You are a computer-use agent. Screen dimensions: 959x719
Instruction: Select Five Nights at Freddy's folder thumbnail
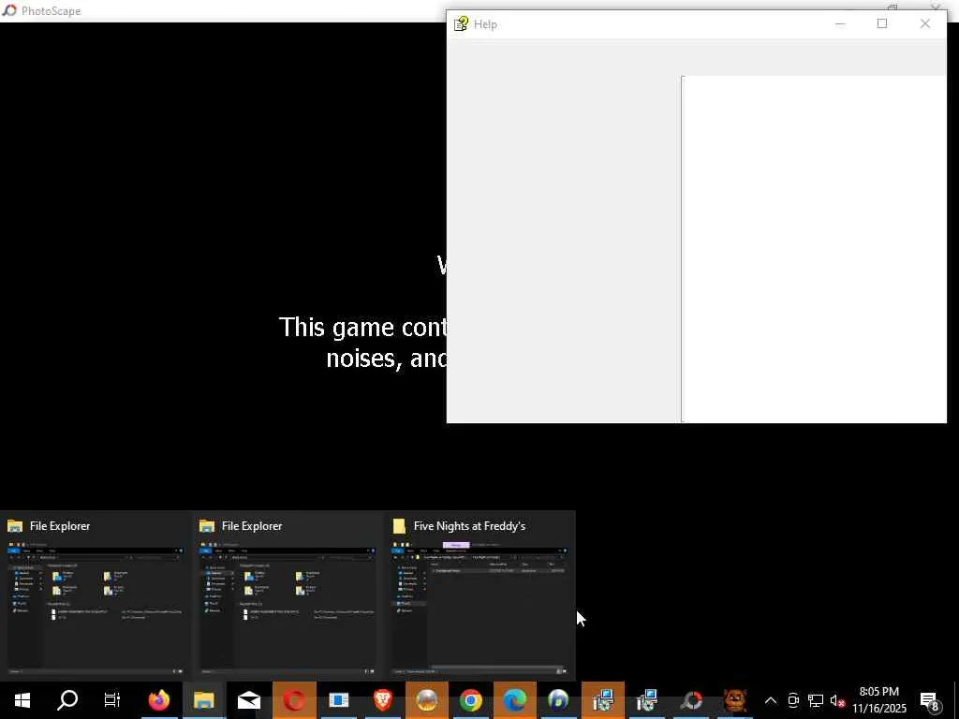[480, 595]
